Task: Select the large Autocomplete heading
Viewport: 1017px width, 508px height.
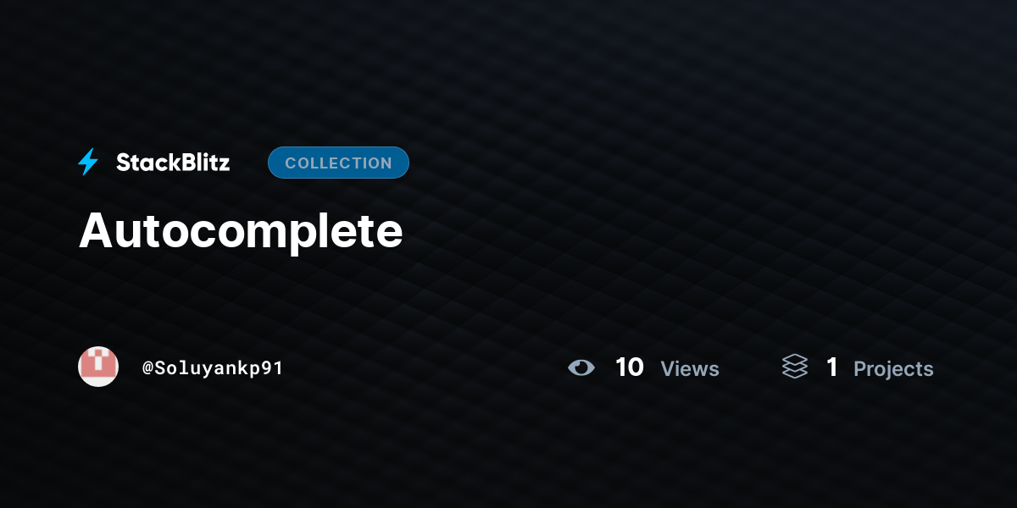Action: 241,230
